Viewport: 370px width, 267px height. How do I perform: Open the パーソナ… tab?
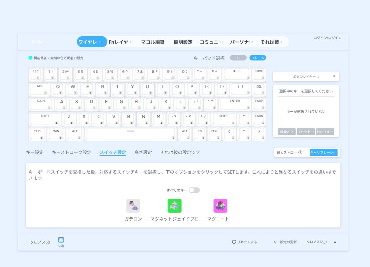[x=242, y=42]
